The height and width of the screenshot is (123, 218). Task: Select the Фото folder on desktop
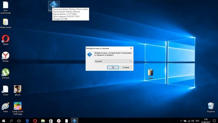point(151,74)
